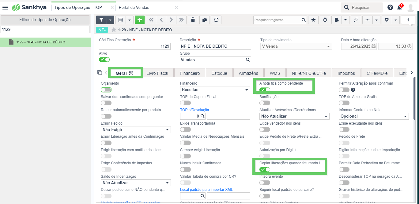Enable the Bonificação toggle
Image resolution: width=419 pixels, height=204 pixels.
click(x=265, y=103)
